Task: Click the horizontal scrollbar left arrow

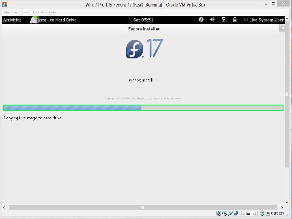Action: pyautogui.click(x=4, y=207)
